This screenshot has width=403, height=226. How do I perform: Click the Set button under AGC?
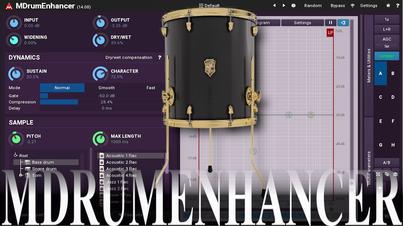[387, 46]
